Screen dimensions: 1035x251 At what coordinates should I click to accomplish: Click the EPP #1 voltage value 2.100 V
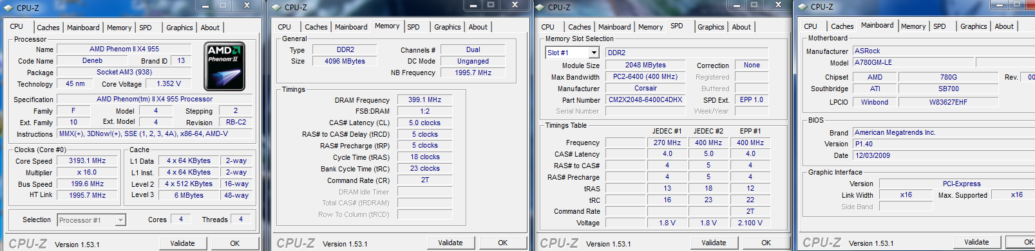(x=750, y=223)
